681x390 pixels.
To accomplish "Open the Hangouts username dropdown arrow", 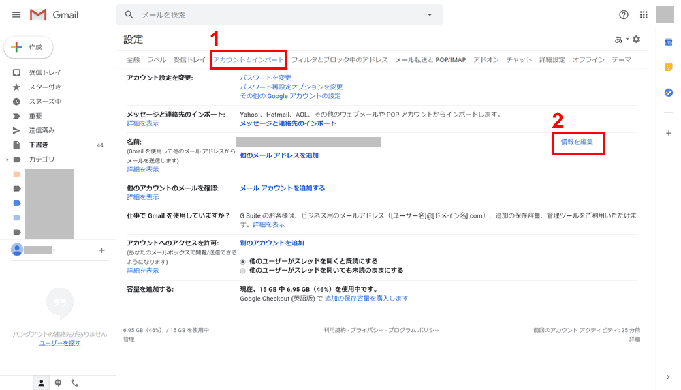I will click(54, 250).
